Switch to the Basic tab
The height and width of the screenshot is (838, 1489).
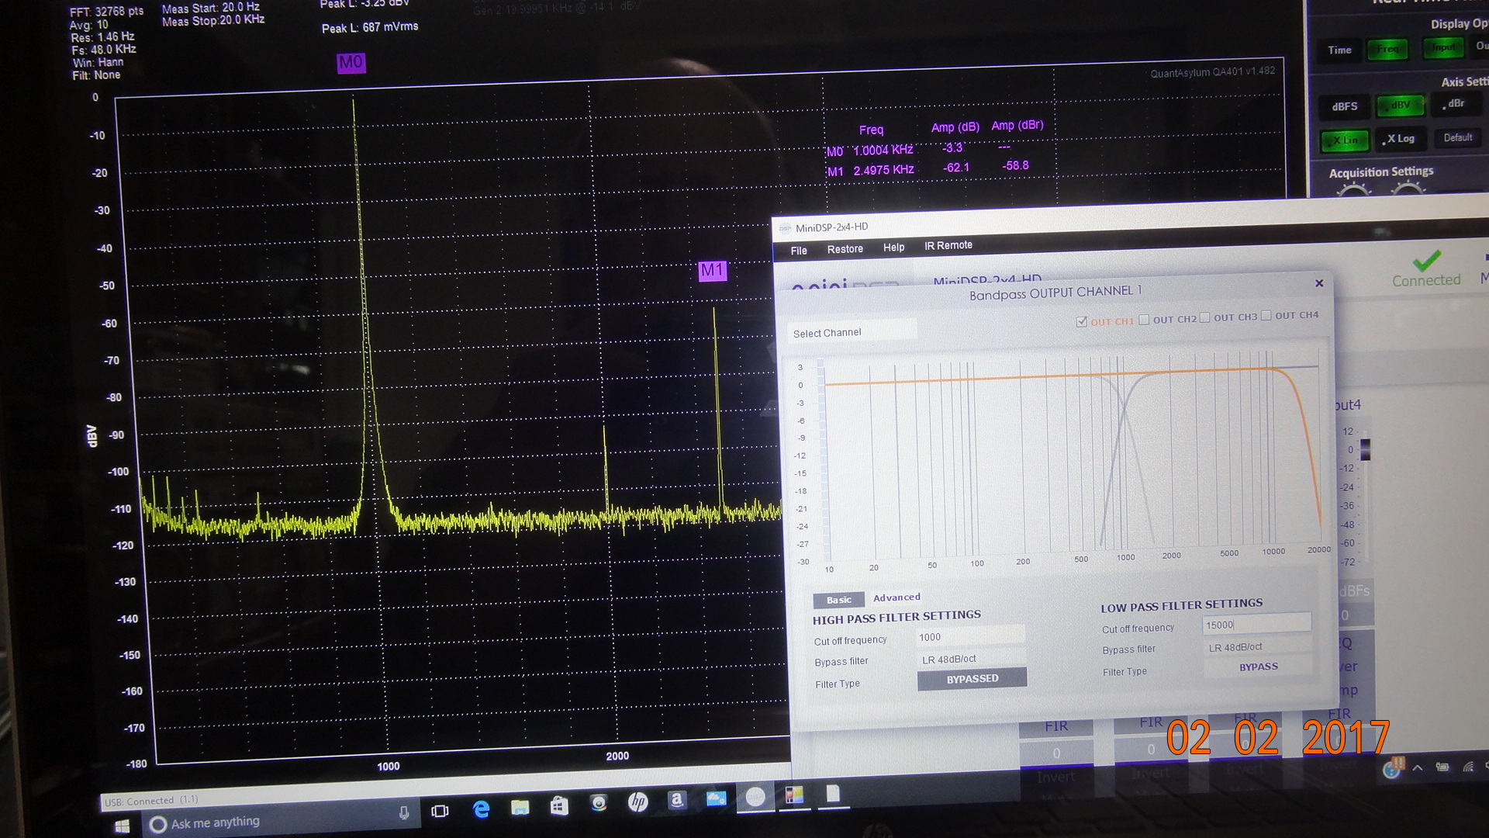pyautogui.click(x=838, y=600)
